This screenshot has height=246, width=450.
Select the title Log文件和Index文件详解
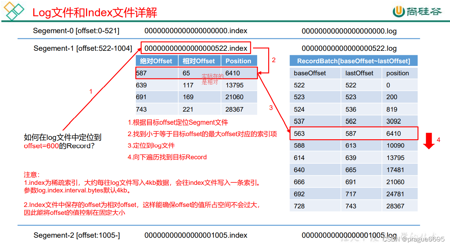click(95, 13)
